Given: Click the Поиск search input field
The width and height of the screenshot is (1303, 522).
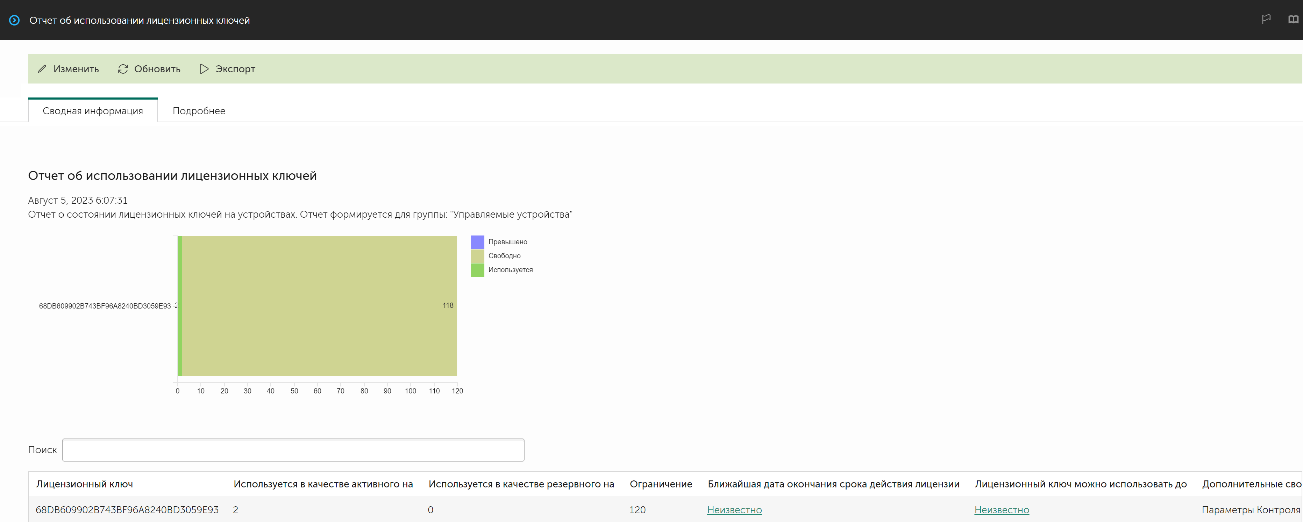Looking at the screenshot, I should pyautogui.click(x=293, y=450).
